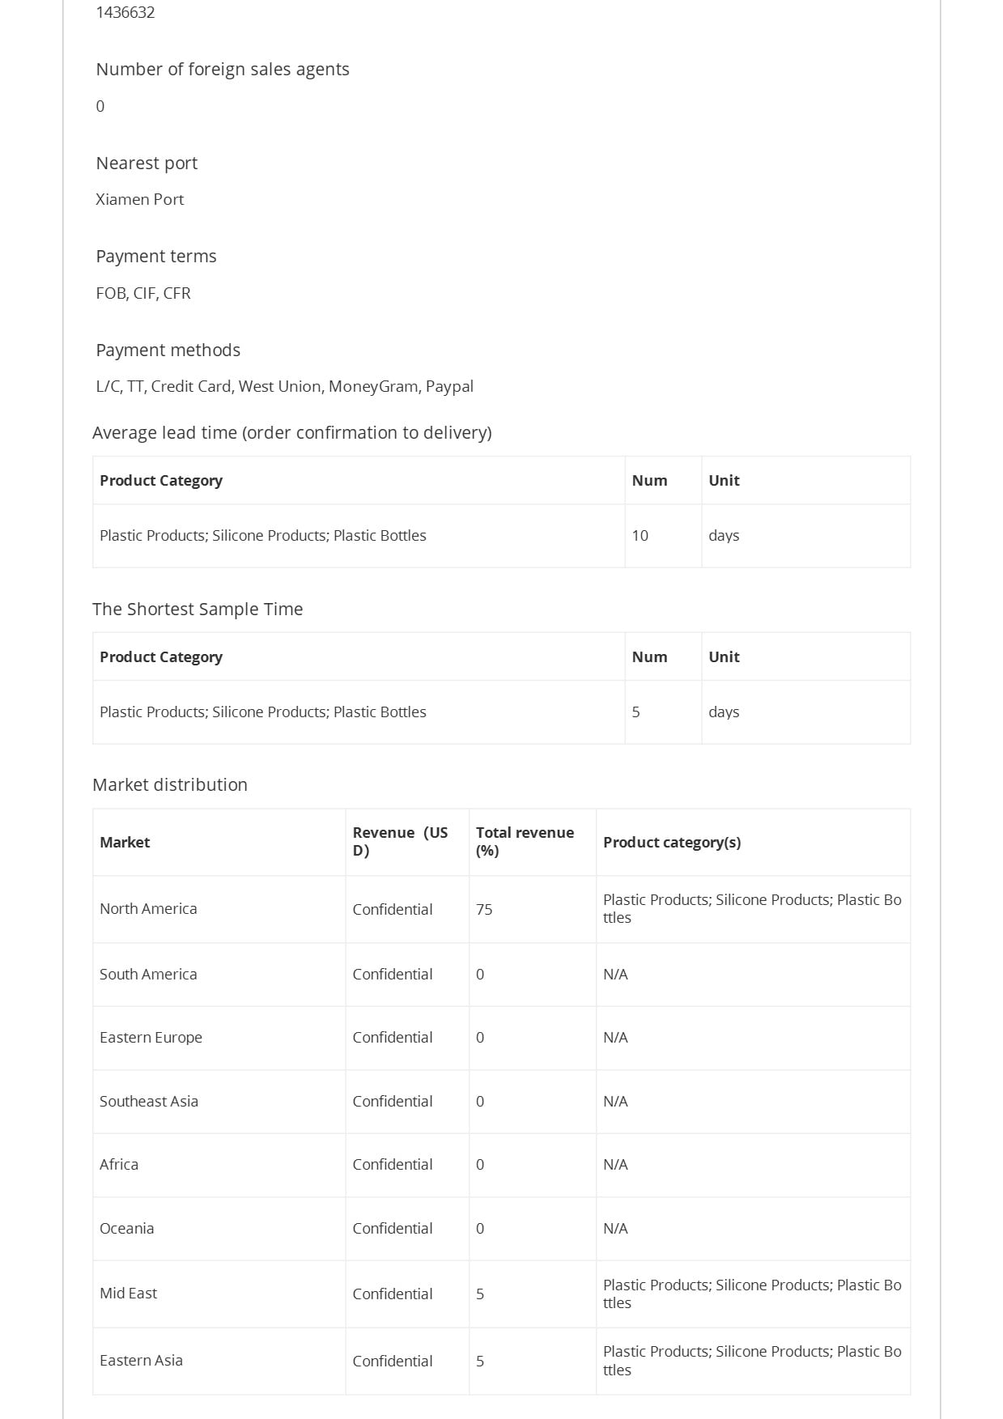Screen dimensions: 1003x1419
Task: Select the Southeast Asia row
Action: pyautogui.click(x=501, y=1102)
